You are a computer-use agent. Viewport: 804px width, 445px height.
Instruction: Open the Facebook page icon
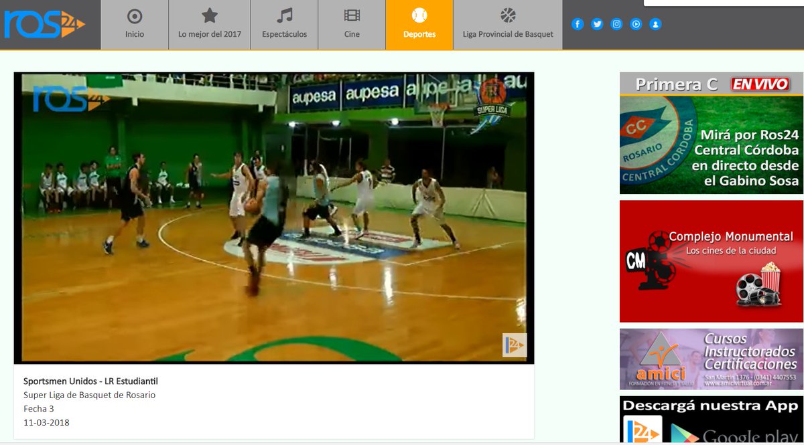[x=578, y=24]
